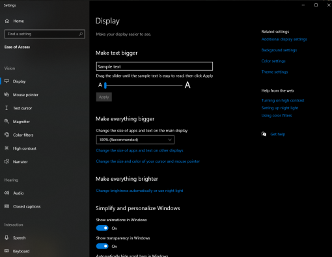Click the Closed captions icon
Image resolution: width=332 pixels, height=257 pixels.
(x=7, y=206)
